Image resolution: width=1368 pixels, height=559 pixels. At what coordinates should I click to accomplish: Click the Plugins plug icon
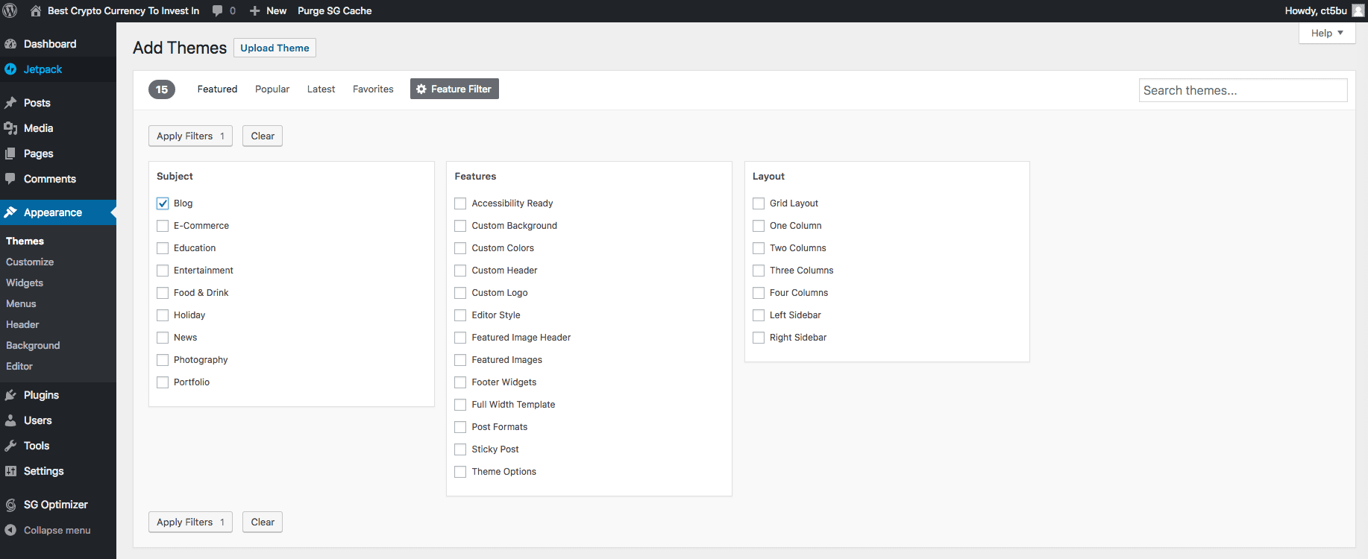coord(10,395)
